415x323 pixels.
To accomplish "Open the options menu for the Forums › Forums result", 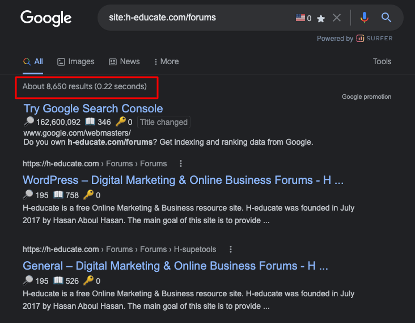I will click(181, 163).
